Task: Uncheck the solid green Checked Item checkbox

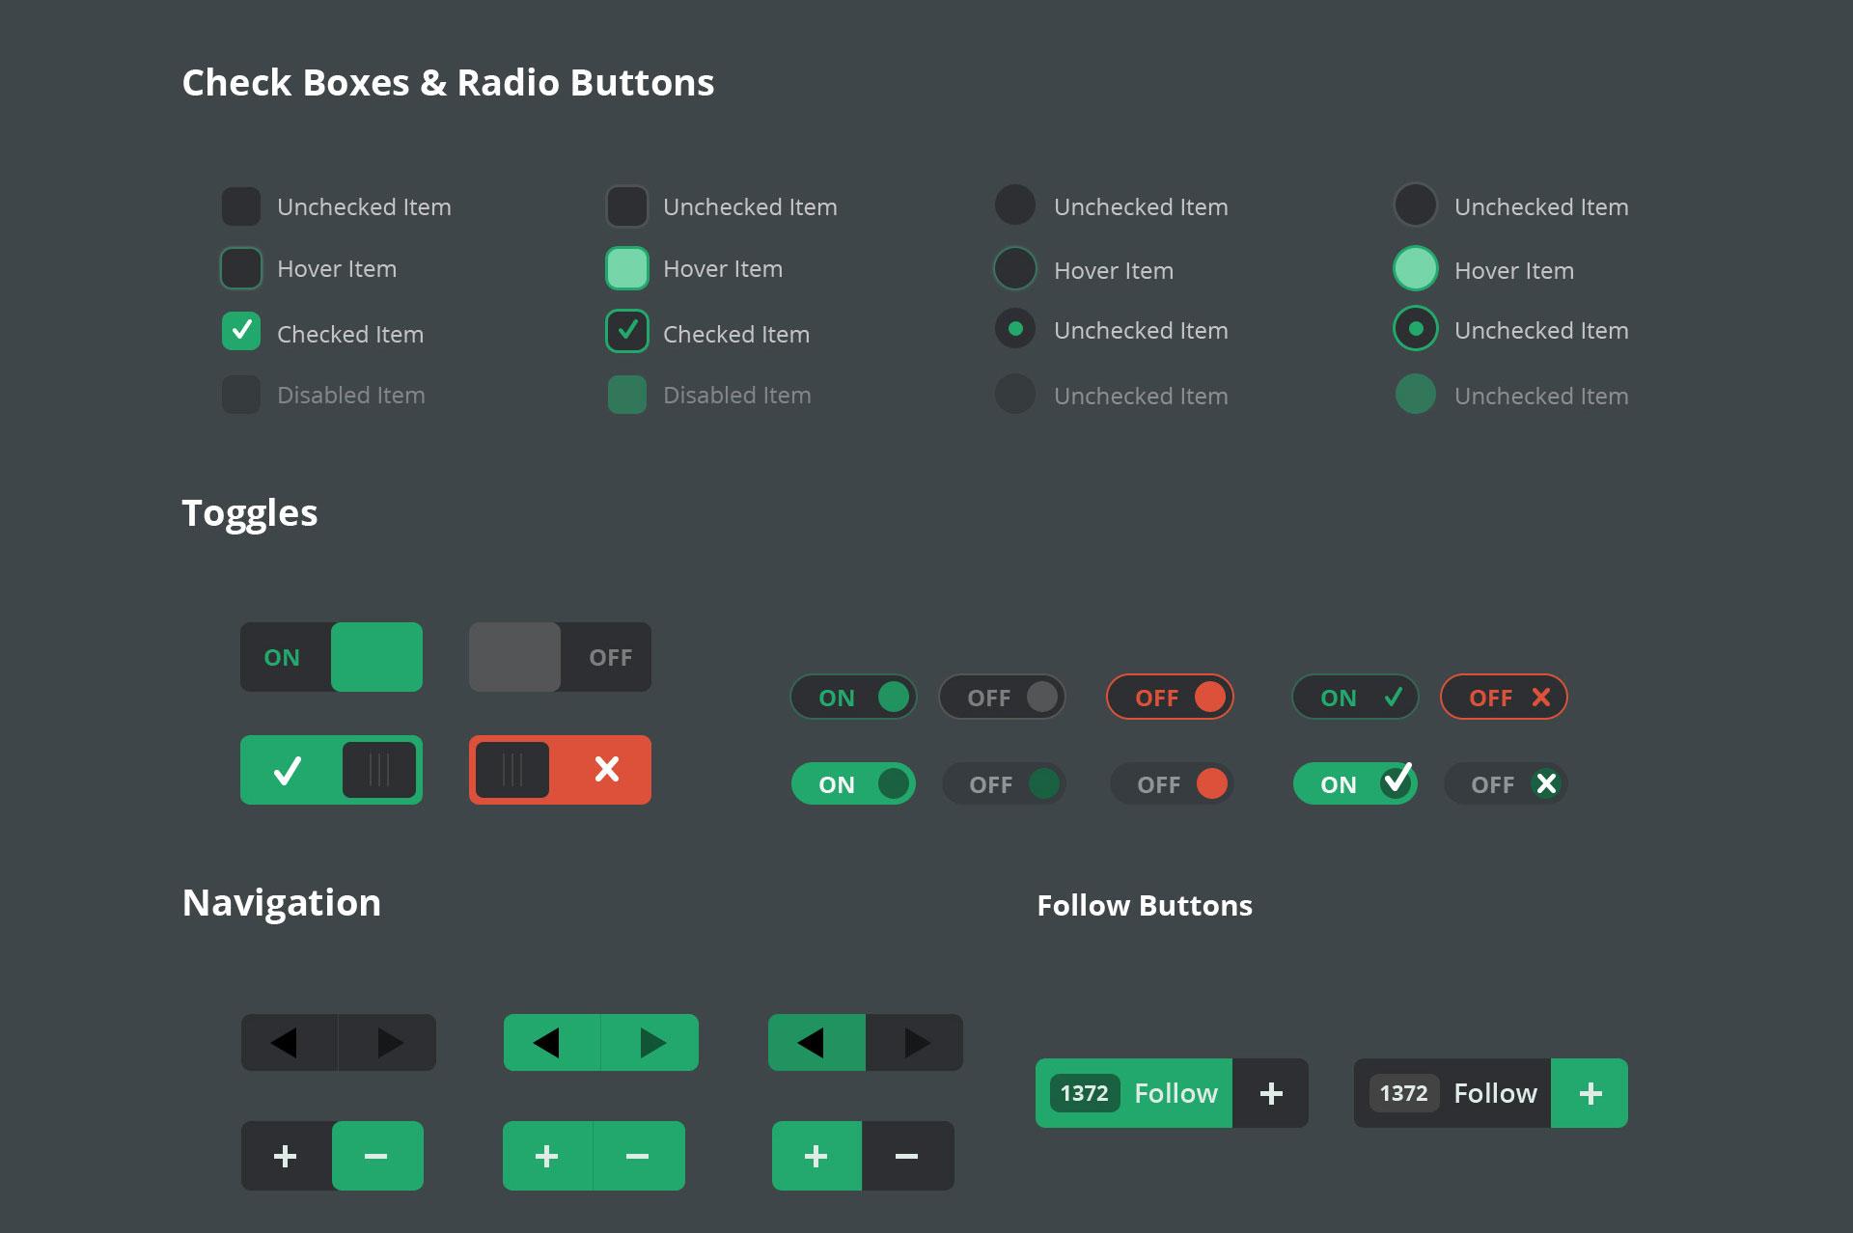Action: click(x=241, y=331)
